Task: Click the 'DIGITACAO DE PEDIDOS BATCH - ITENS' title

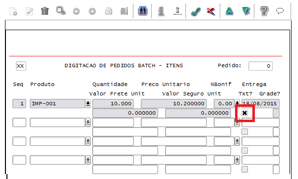Action: tap(124, 66)
